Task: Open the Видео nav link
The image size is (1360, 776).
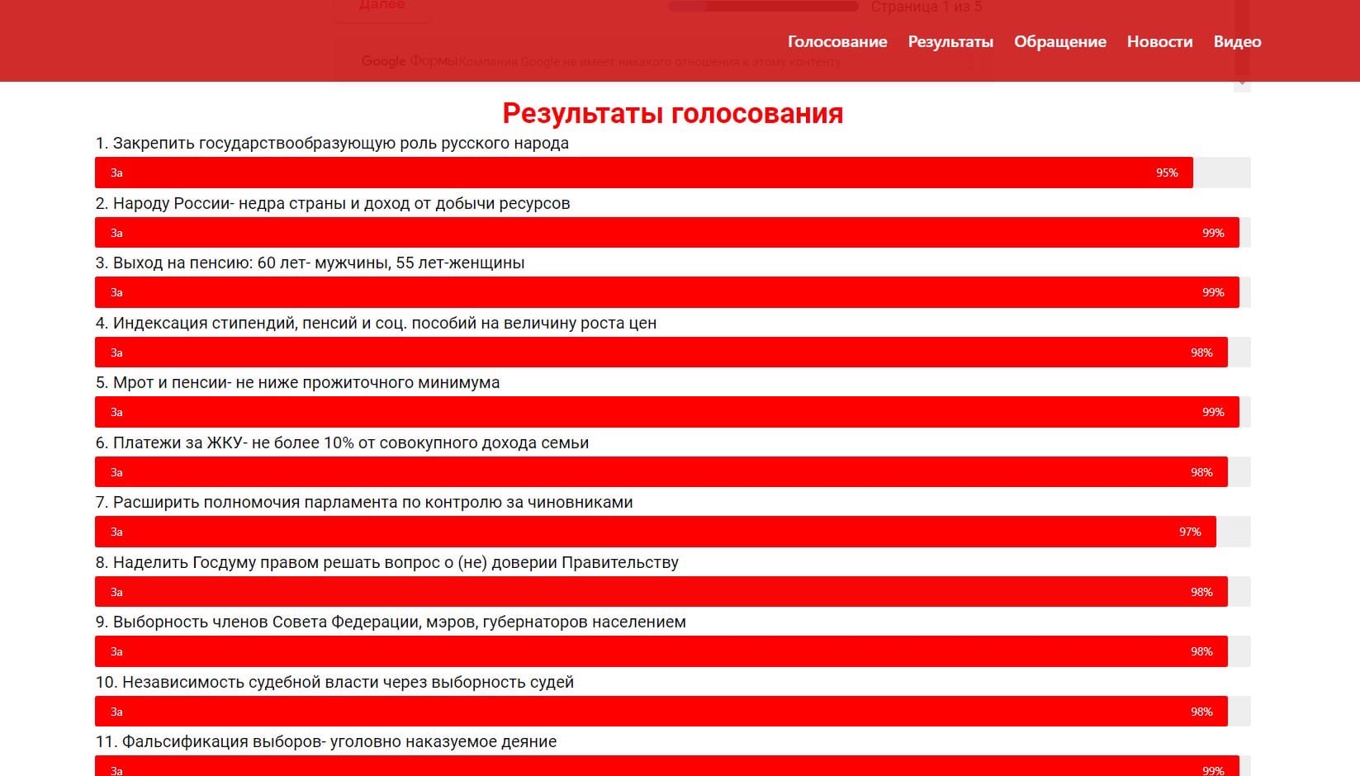Action: (1237, 41)
